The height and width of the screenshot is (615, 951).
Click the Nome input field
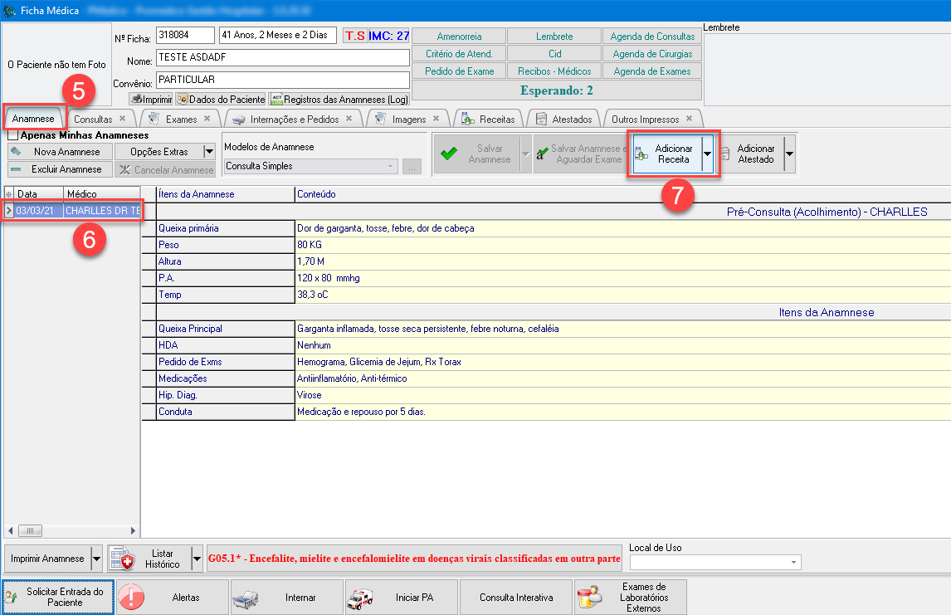(x=282, y=59)
